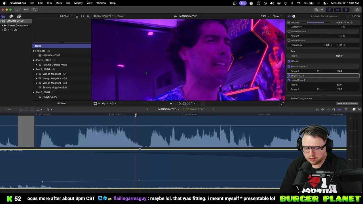Expand the Smart Collections folder

2,25
